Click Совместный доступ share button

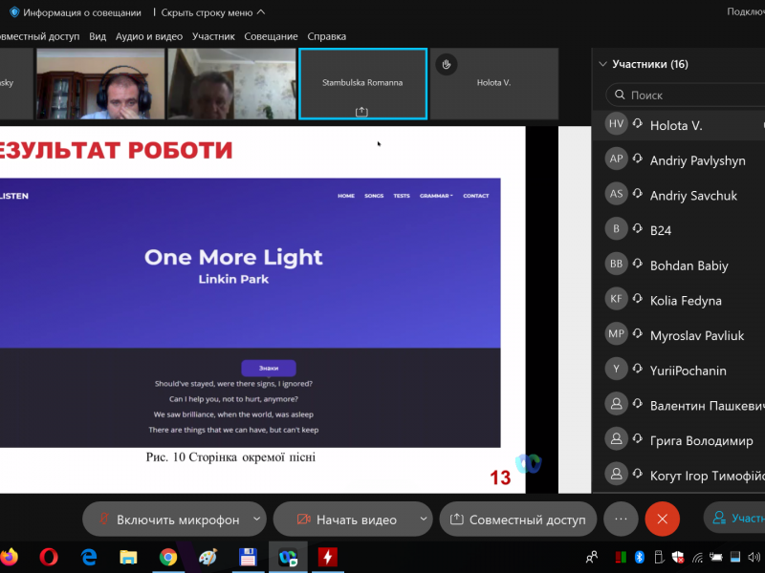[x=517, y=520]
